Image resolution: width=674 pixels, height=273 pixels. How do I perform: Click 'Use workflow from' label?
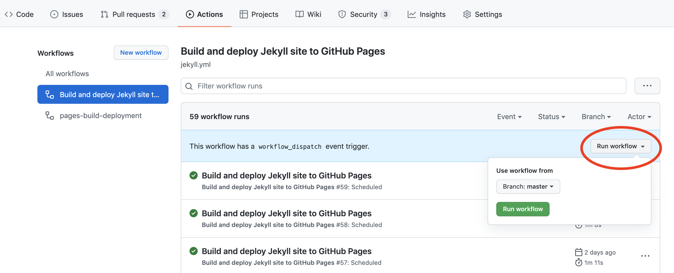click(524, 170)
